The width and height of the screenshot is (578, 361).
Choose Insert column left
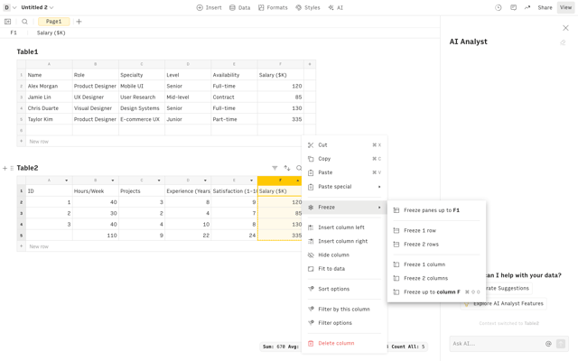344,227
